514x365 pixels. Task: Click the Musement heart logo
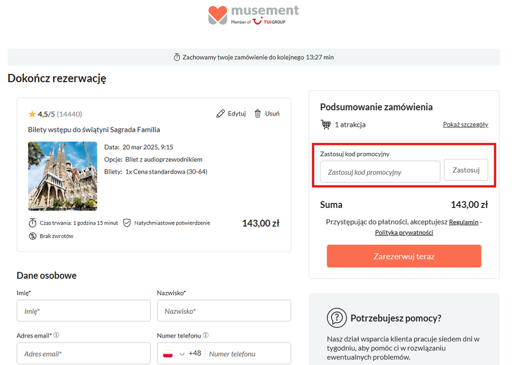tap(218, 15)
